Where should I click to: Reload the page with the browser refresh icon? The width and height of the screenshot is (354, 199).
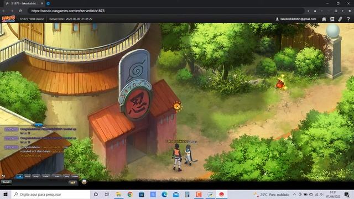click(x=20, y=11)
